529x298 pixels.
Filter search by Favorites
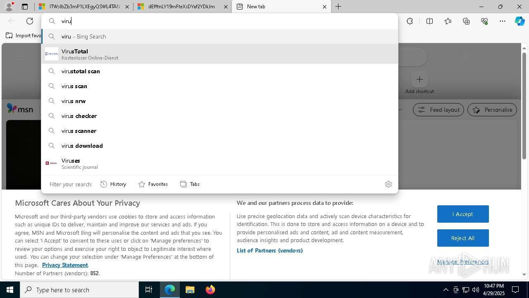[x=153, y=184]
